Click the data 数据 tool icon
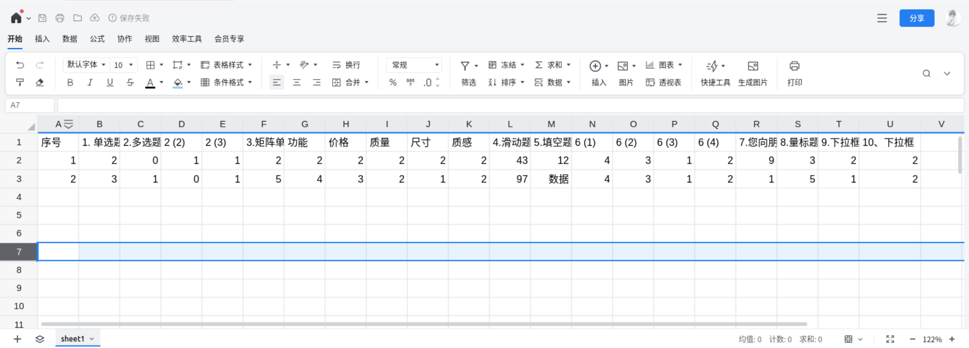 (539, 82)
